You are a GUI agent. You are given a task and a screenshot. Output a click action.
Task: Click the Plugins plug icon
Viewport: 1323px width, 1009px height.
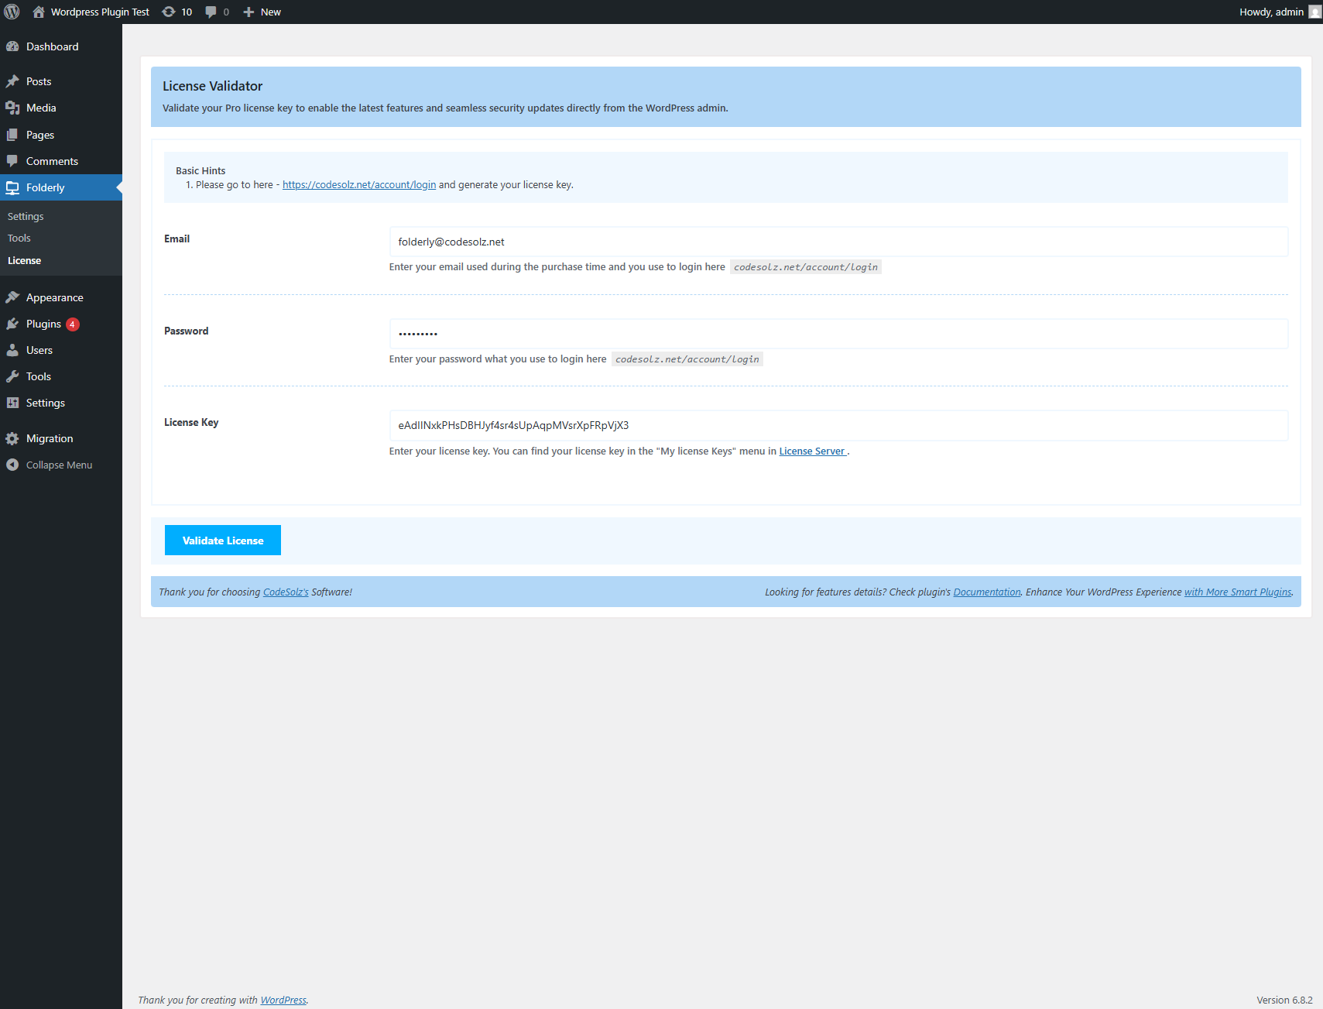coord(12,324)
